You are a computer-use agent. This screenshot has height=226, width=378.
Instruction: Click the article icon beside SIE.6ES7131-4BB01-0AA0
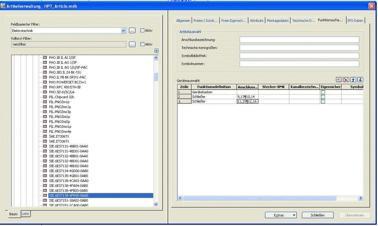pos(45,146)
